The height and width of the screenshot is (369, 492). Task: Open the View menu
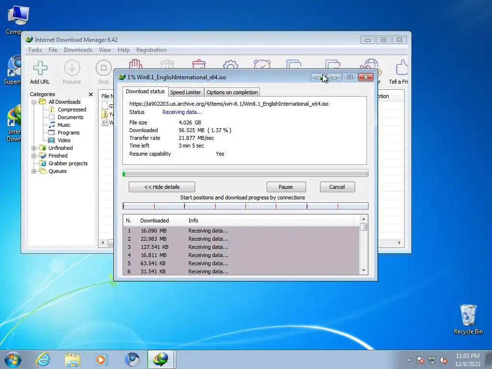105,50
